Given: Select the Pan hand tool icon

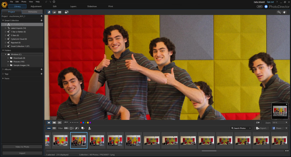Looking at the screenshot, I should (x=284, y=12).
